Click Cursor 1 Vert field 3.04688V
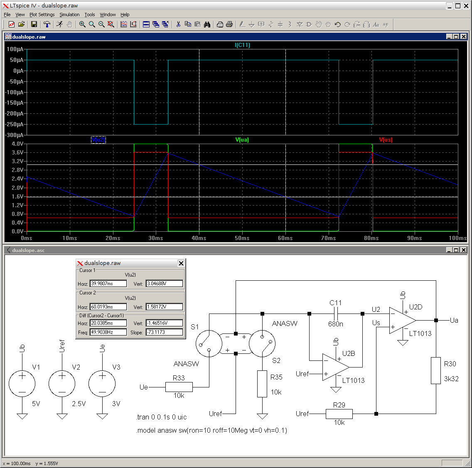Screen dimensions: 472x468 [x=165, y=284]
